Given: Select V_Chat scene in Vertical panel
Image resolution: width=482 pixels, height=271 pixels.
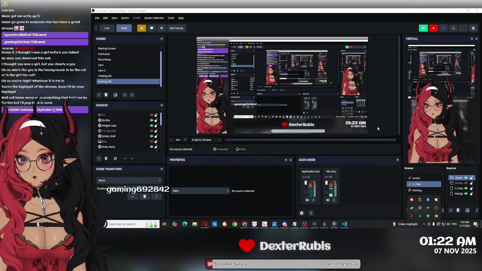Looking at the screenshot, I should 424,184.
